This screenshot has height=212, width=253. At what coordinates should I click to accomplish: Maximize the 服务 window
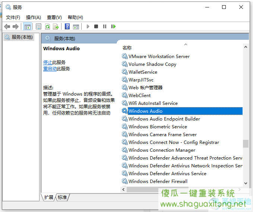coord(224,7)
